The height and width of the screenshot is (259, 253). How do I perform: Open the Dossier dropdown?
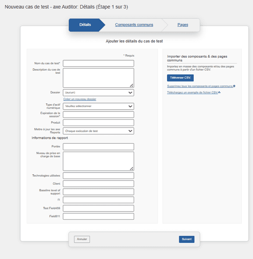coord(98,93)
